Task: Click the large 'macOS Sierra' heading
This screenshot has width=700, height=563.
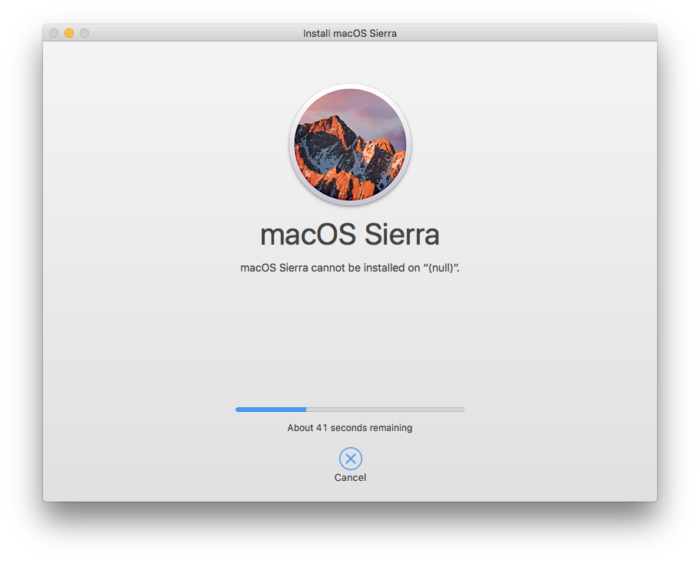Action: coord(349,235)
